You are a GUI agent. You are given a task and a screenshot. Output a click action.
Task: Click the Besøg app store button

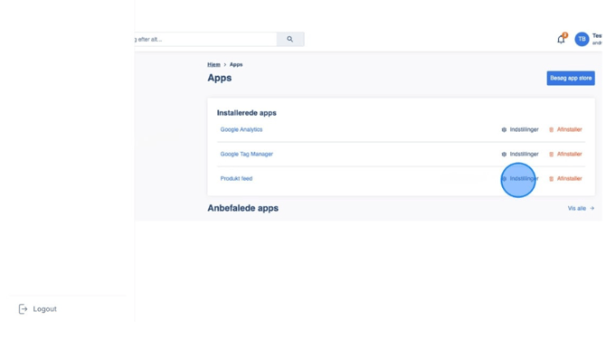click(x=571, y=78)
